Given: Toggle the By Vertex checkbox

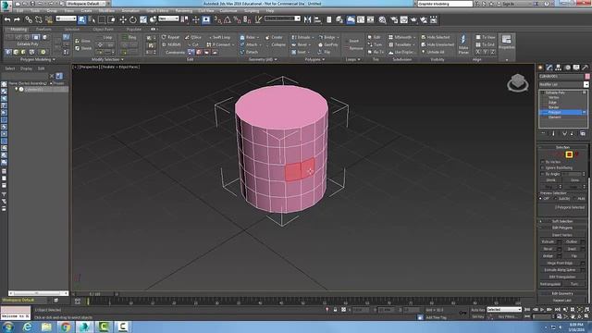Looking at the screenshot, I should click(543, 162).
